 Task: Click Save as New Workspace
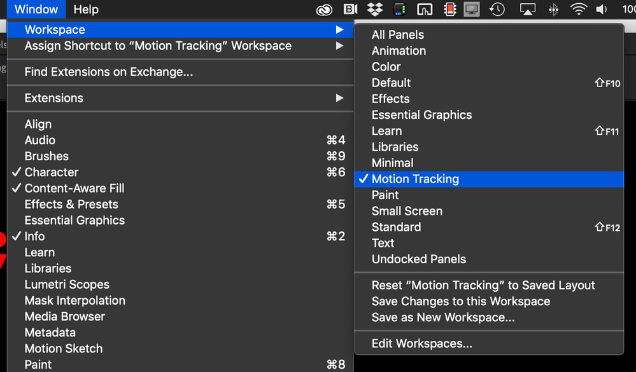coord(443,317)
